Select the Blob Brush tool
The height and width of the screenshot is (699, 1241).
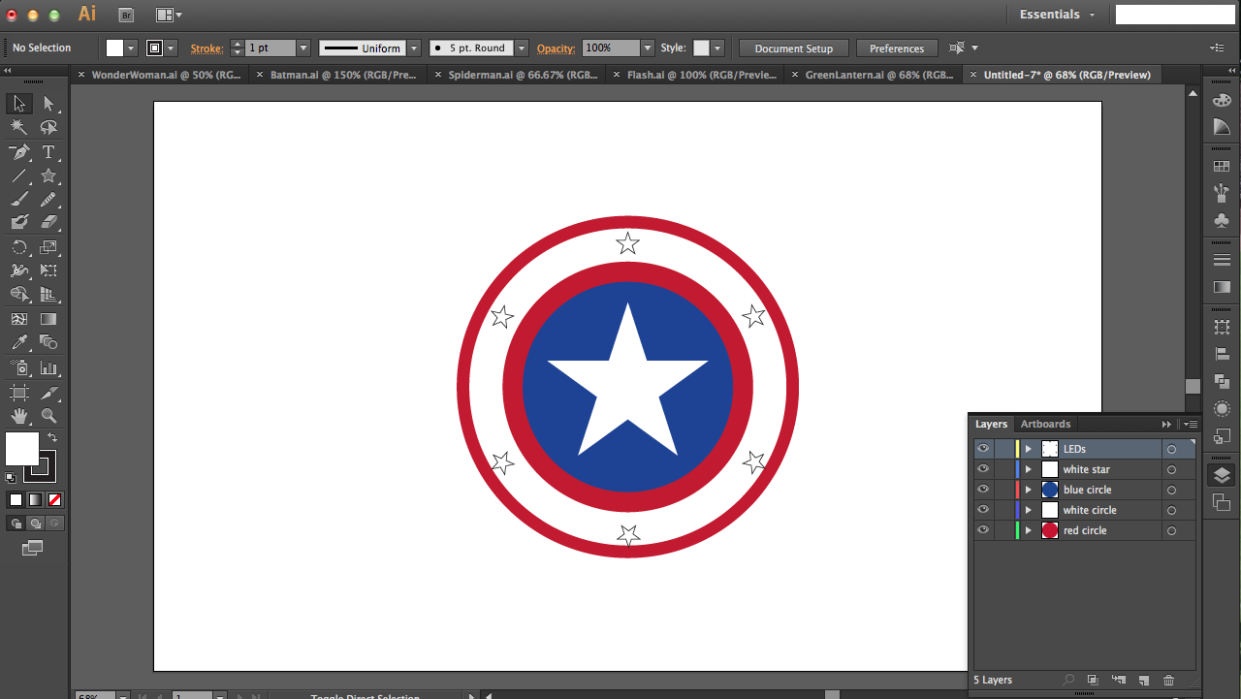(x=18, y=222)
